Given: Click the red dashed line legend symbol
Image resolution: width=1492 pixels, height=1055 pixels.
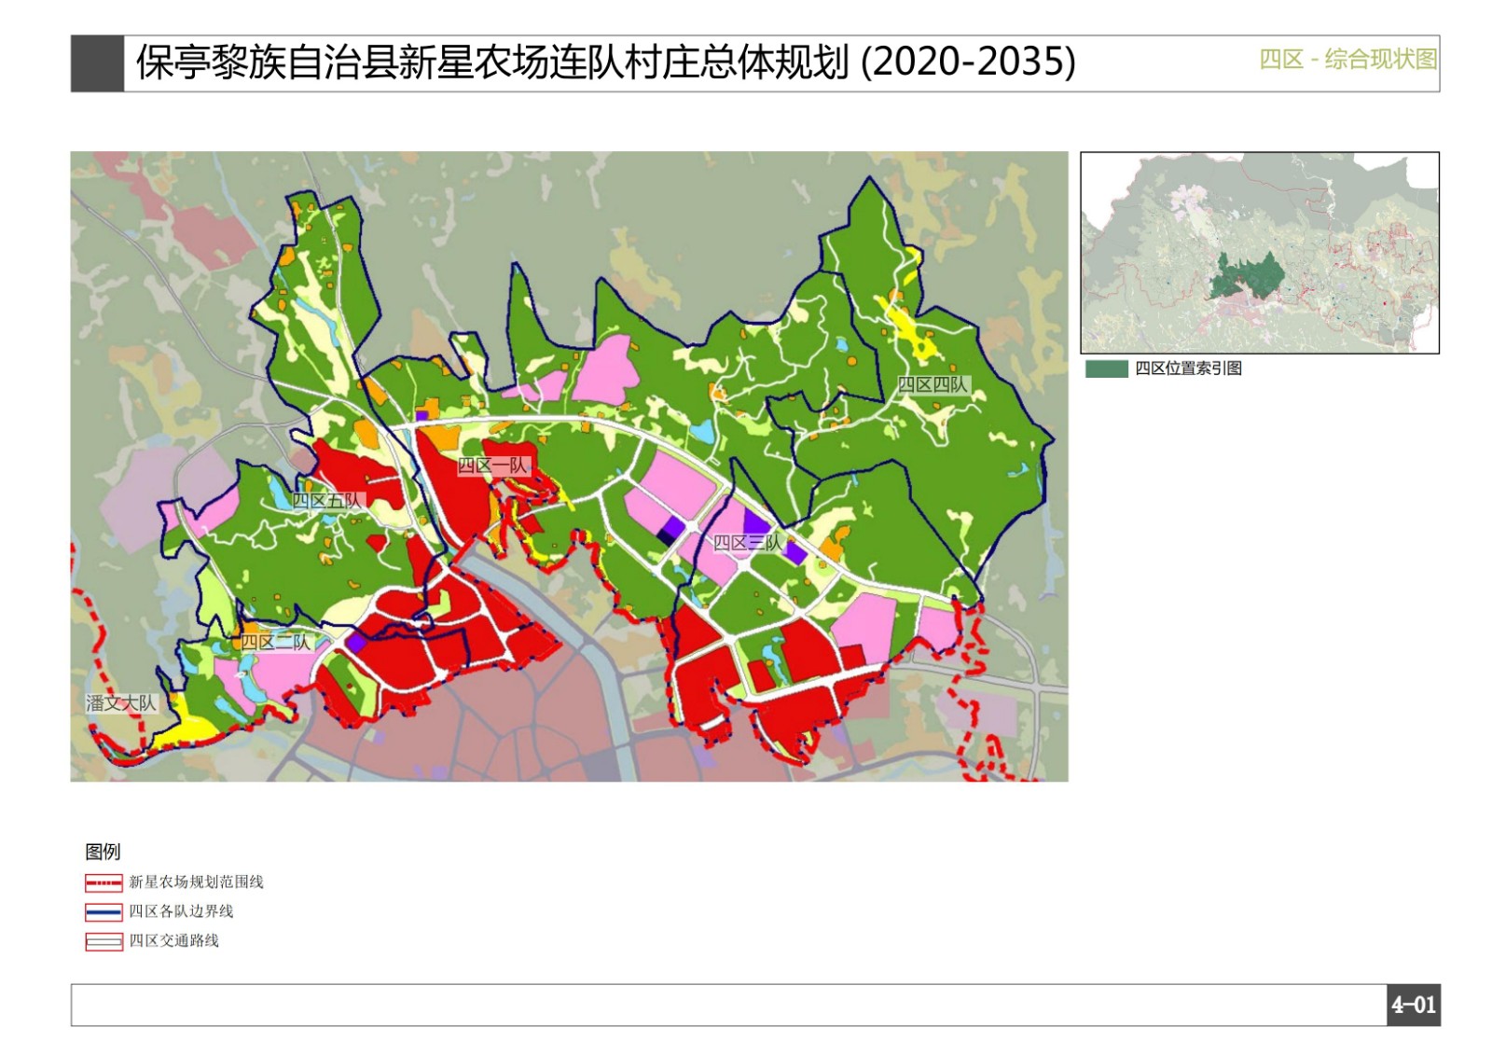Looking at the screenshot, I should [104, 882].
